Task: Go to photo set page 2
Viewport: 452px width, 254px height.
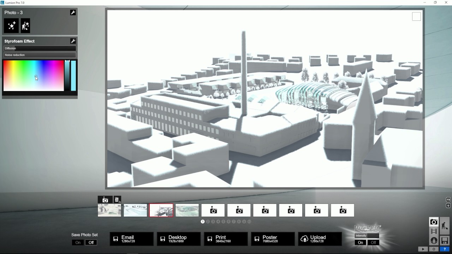Action: pyautogui.click(x=208, y=222)
